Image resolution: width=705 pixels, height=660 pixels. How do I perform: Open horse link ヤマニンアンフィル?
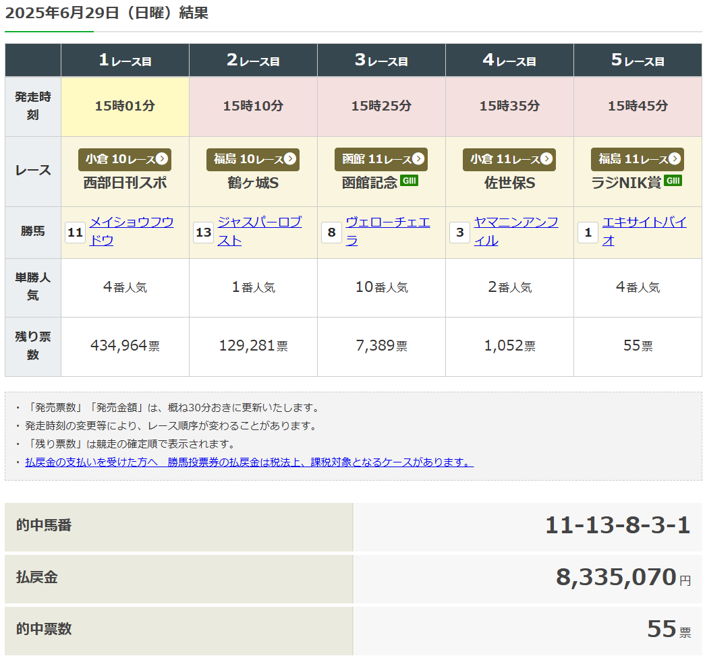(515, 231)
